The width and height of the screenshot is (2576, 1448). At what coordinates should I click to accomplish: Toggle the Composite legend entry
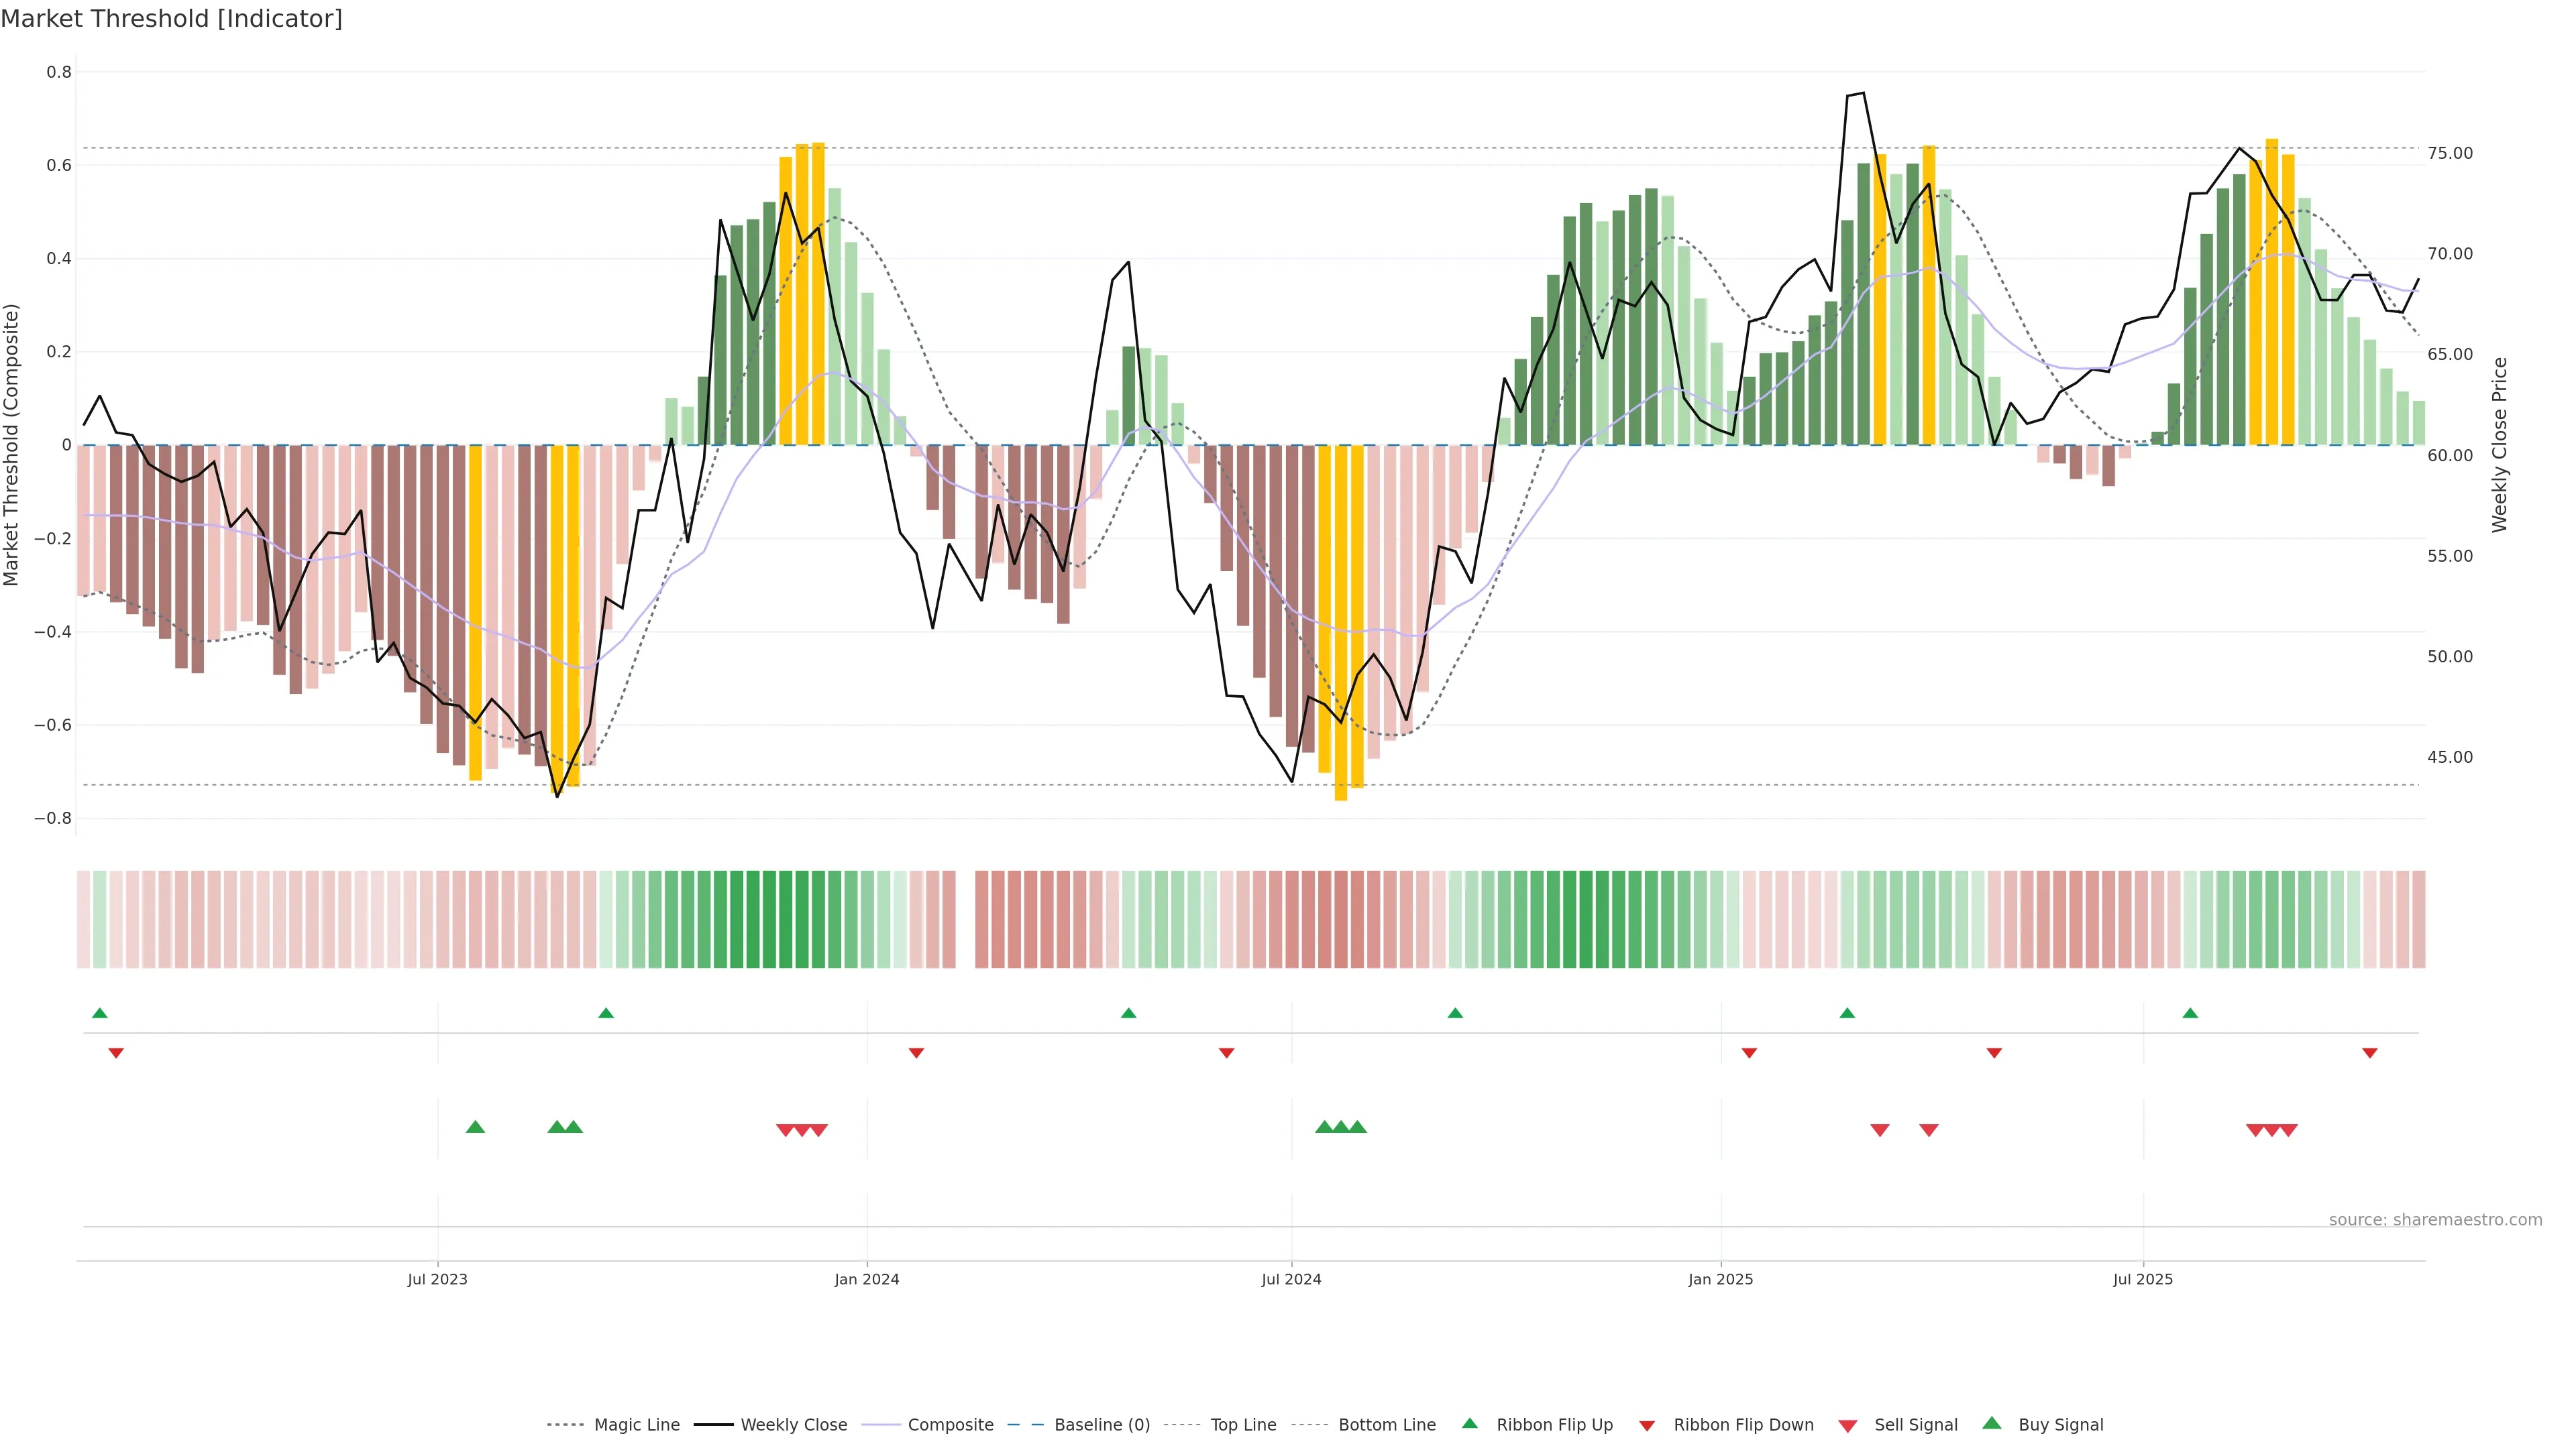point(950,1425)
